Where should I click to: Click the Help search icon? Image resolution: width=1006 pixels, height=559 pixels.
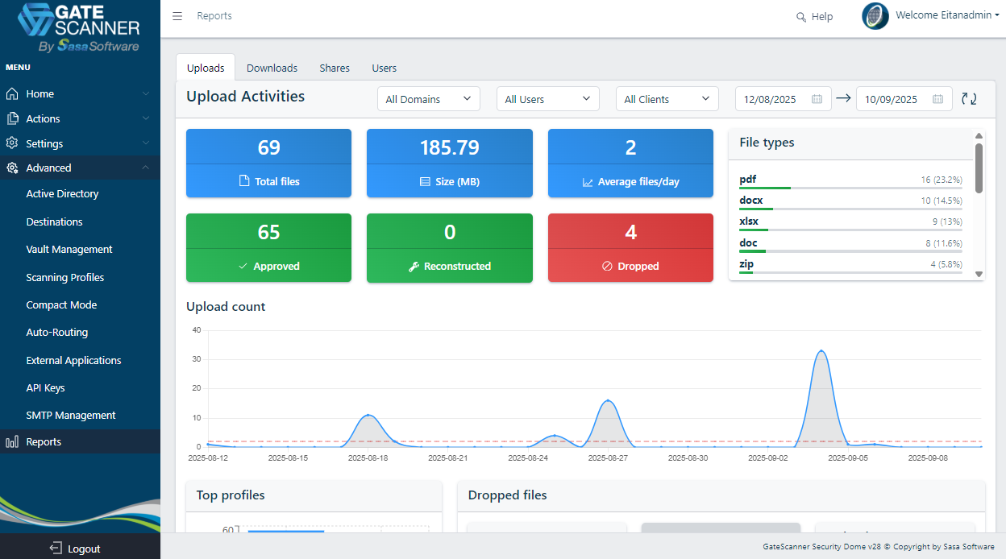[800, 17]
